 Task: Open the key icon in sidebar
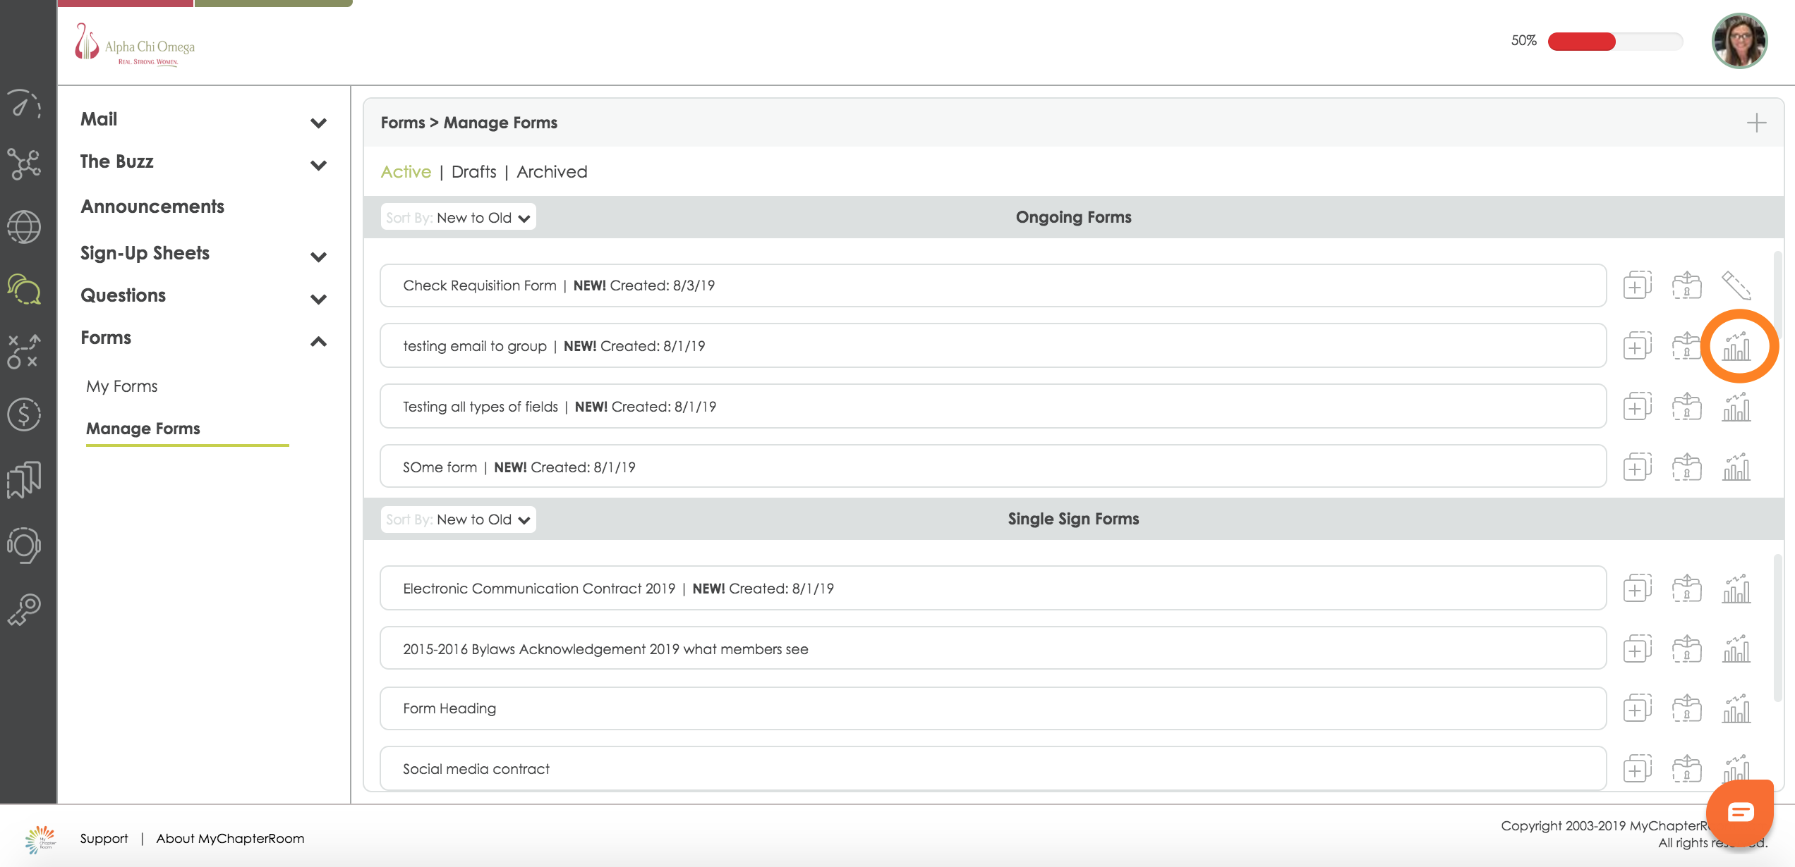(x=24, y=610)
